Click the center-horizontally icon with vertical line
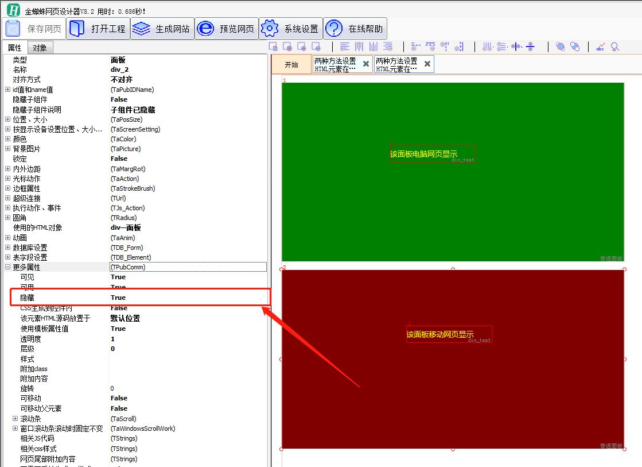The height and width of the screenshot is (467, 642). 516,47
